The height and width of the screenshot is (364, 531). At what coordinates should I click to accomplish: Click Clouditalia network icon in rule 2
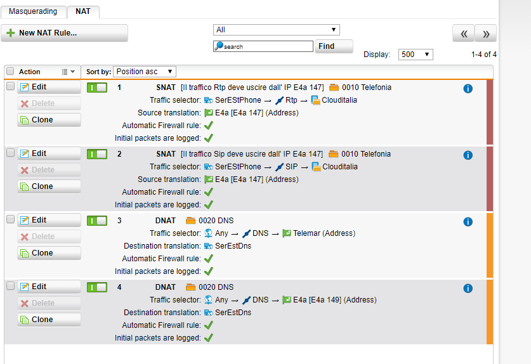pyautogui.click(x=316, y=167)
